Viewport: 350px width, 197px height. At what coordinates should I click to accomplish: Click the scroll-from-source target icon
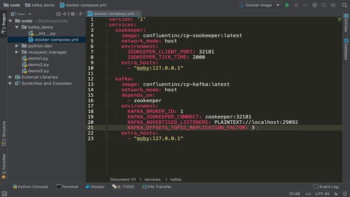(59, 14)
